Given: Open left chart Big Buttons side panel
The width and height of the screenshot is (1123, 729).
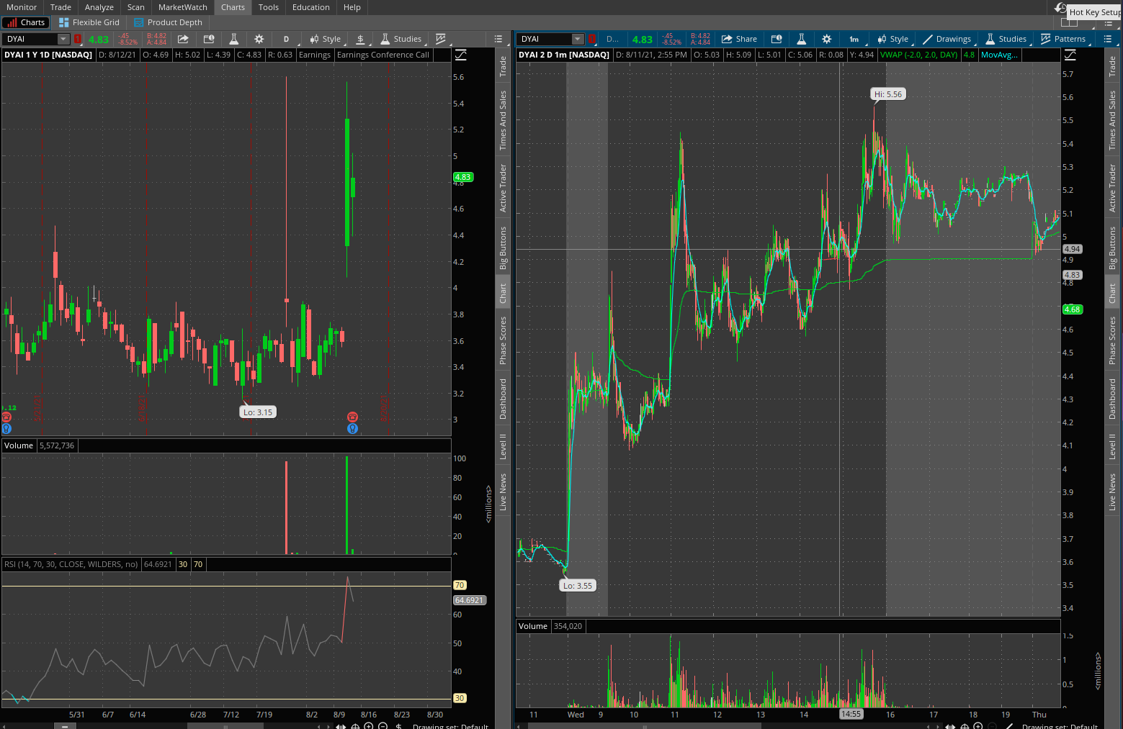Looking at the screenshot, I should coord(503,248).
